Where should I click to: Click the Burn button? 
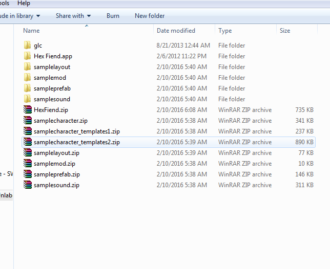tap(113, 16)
